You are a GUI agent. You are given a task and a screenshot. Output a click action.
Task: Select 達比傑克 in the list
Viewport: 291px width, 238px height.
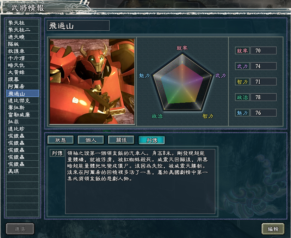point(23,101)
